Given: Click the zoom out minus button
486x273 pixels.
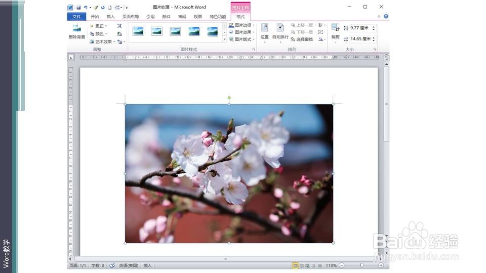Looking at the screenshot, I should point(342,265).
